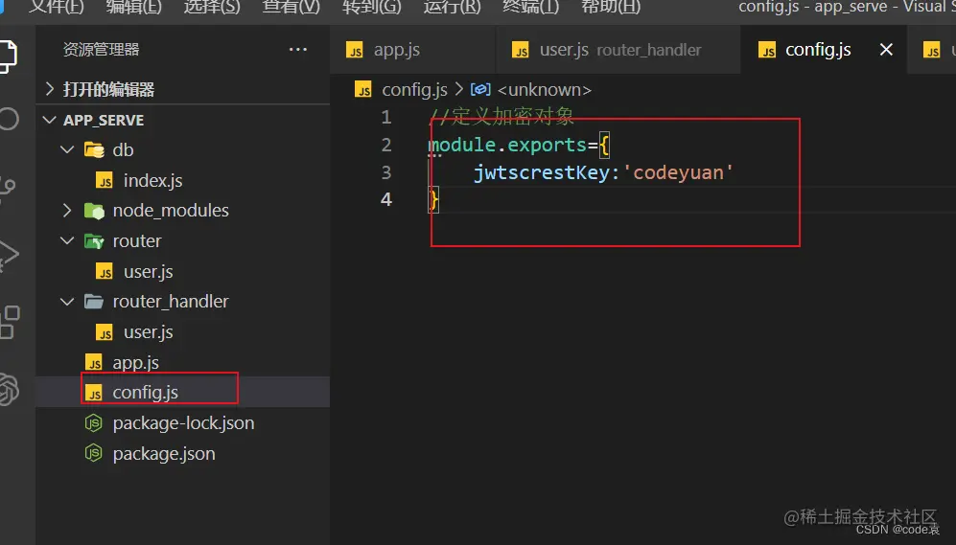Open Source Control view icon
956x545 pixels.
point(8,188)
